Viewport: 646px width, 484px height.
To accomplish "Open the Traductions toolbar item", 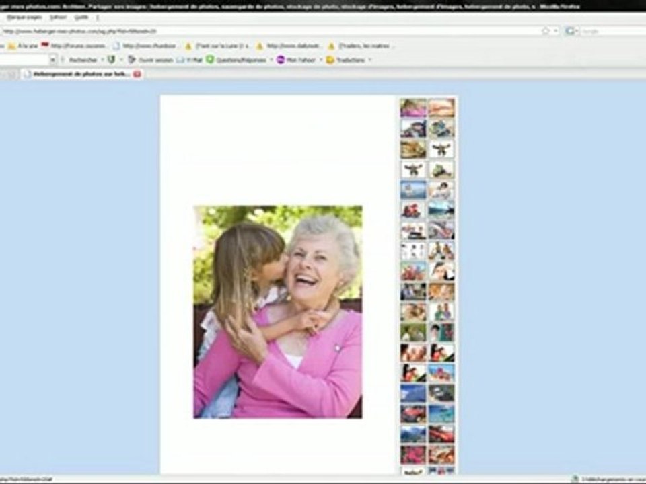I will coord(346,60).
